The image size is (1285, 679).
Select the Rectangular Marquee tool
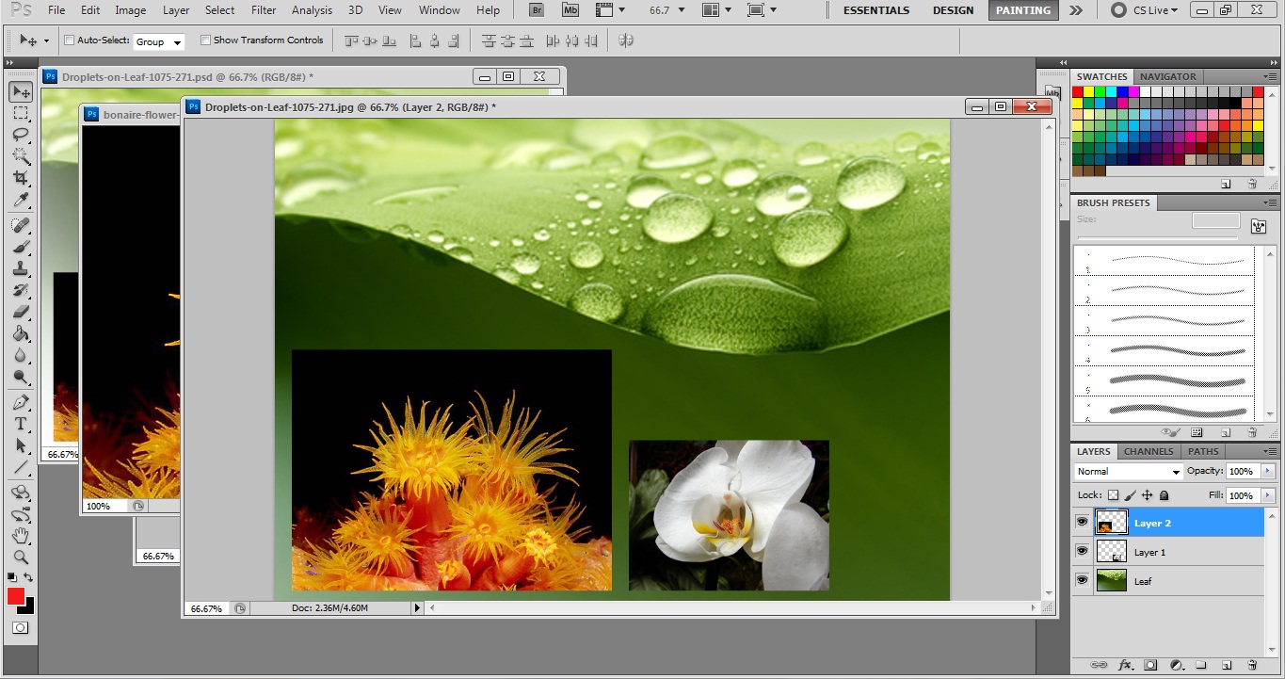pyautogui.click(x=21, y=113)
